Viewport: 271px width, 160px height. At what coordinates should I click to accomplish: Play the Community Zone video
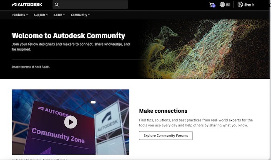click(70, 122)
